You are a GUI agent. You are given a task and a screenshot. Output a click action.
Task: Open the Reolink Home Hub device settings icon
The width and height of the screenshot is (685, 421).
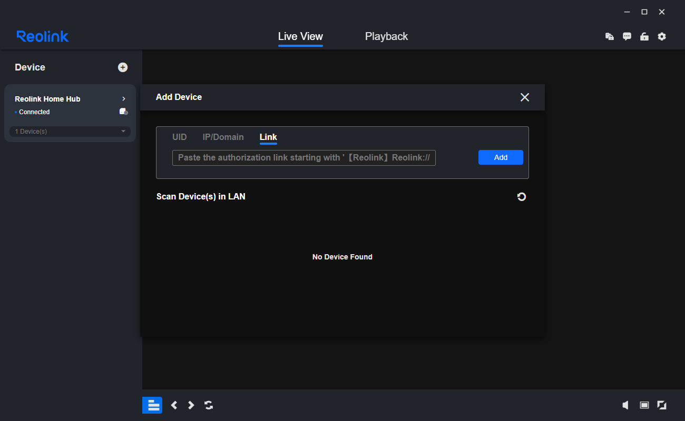(x=124, y=112)
